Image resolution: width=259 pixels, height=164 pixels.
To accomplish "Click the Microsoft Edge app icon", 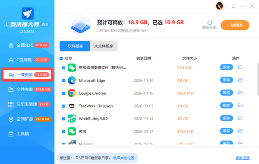I will click(x=72, y=80).
